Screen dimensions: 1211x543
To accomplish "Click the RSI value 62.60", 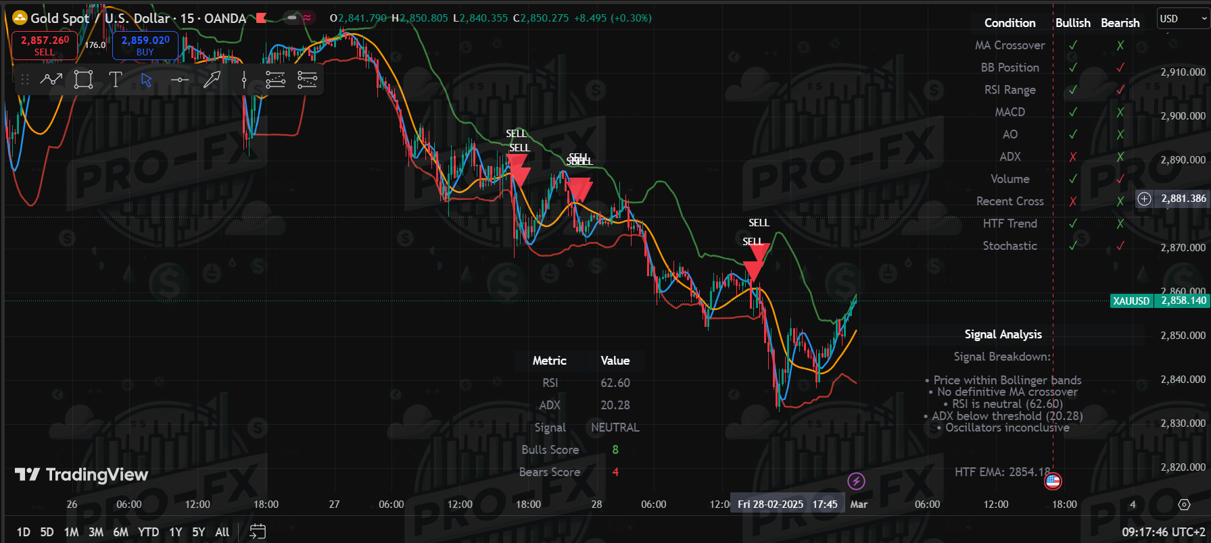I will 615,383.
